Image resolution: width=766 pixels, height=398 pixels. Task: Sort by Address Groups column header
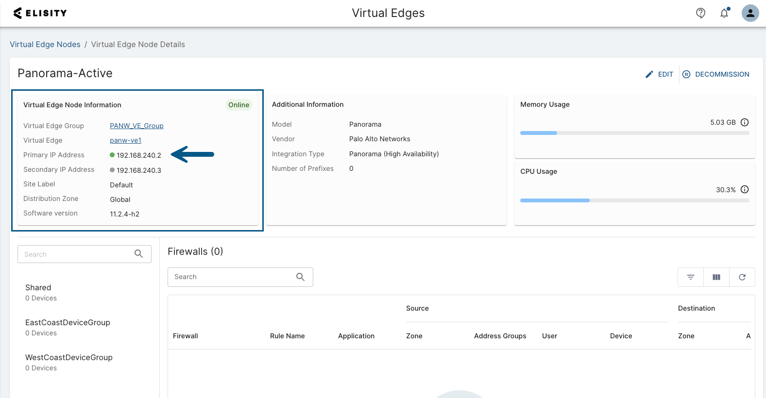click(500, 336)
